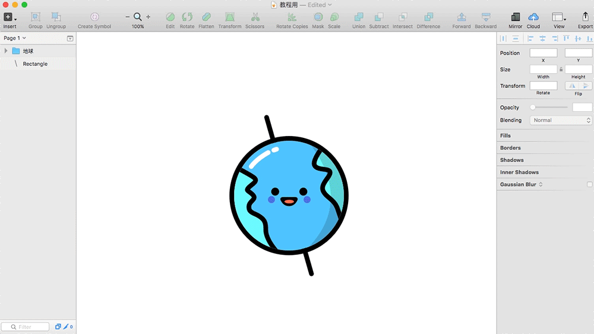Adjust the Opacity slider handle
The height and width of the screenshot is (334, 594).
pos(533,108)
